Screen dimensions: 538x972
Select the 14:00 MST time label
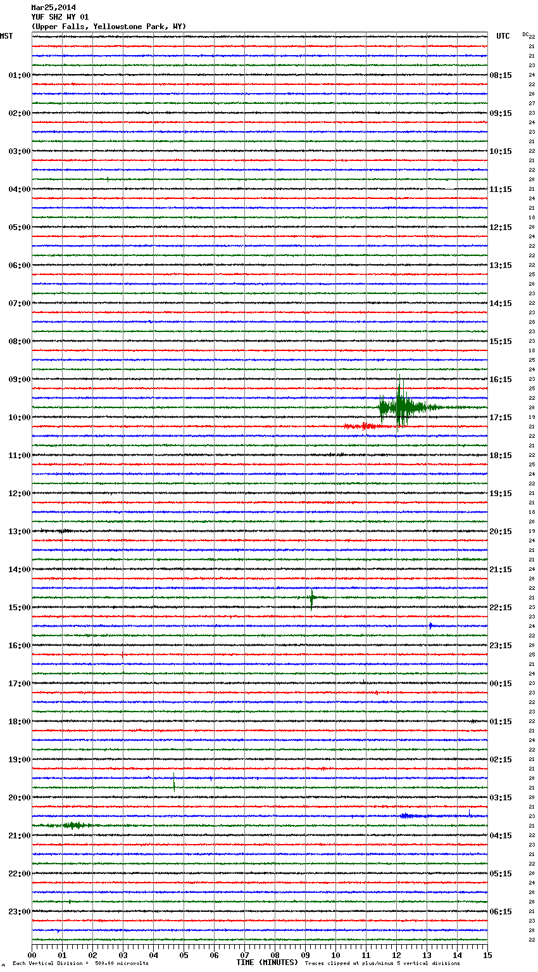point(20,570)
